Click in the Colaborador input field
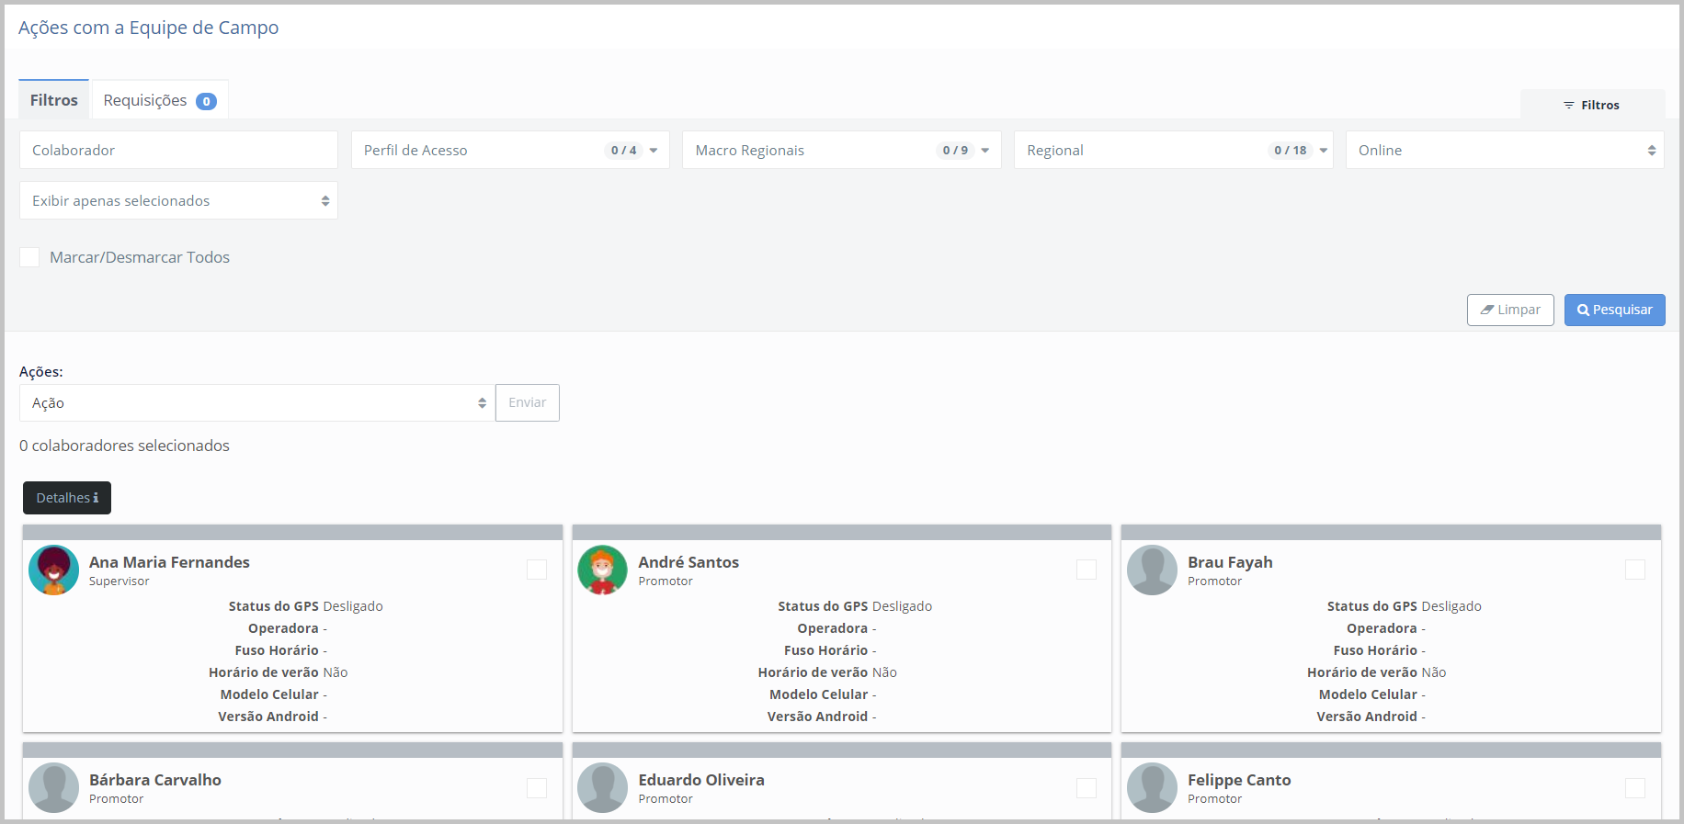 (x=178, y=150)
